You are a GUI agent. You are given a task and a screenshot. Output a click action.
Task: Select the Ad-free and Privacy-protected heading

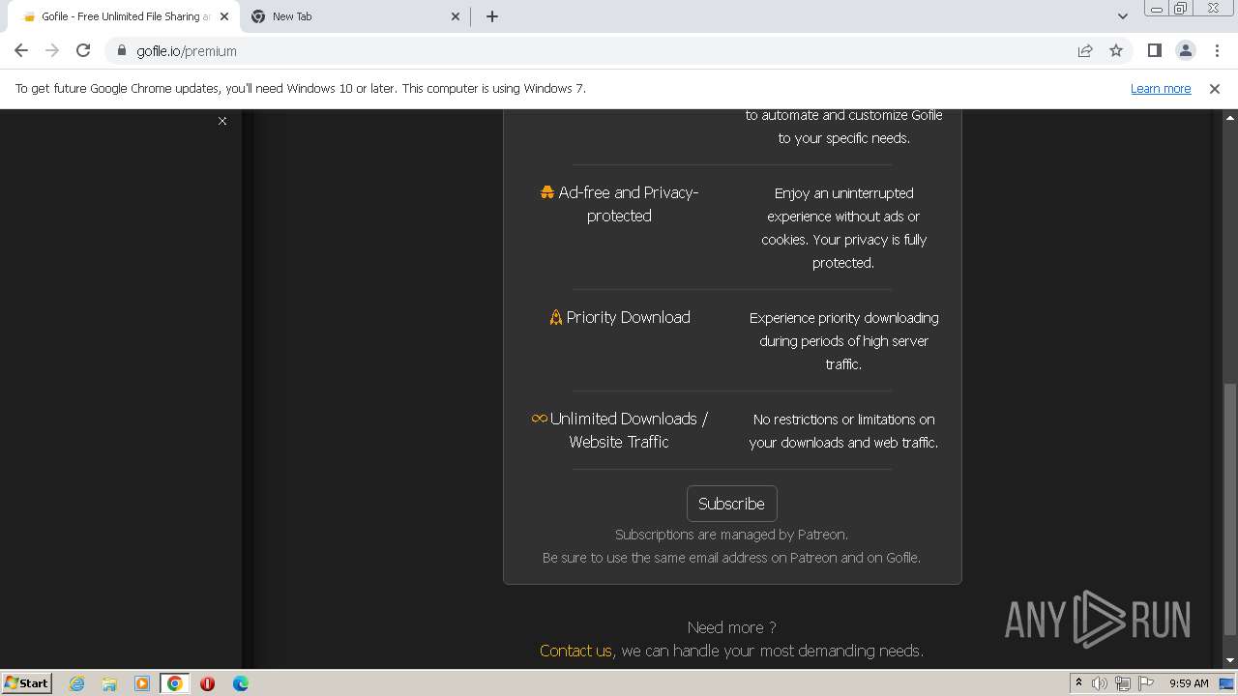pyautogui.click(x=629, y=204)
